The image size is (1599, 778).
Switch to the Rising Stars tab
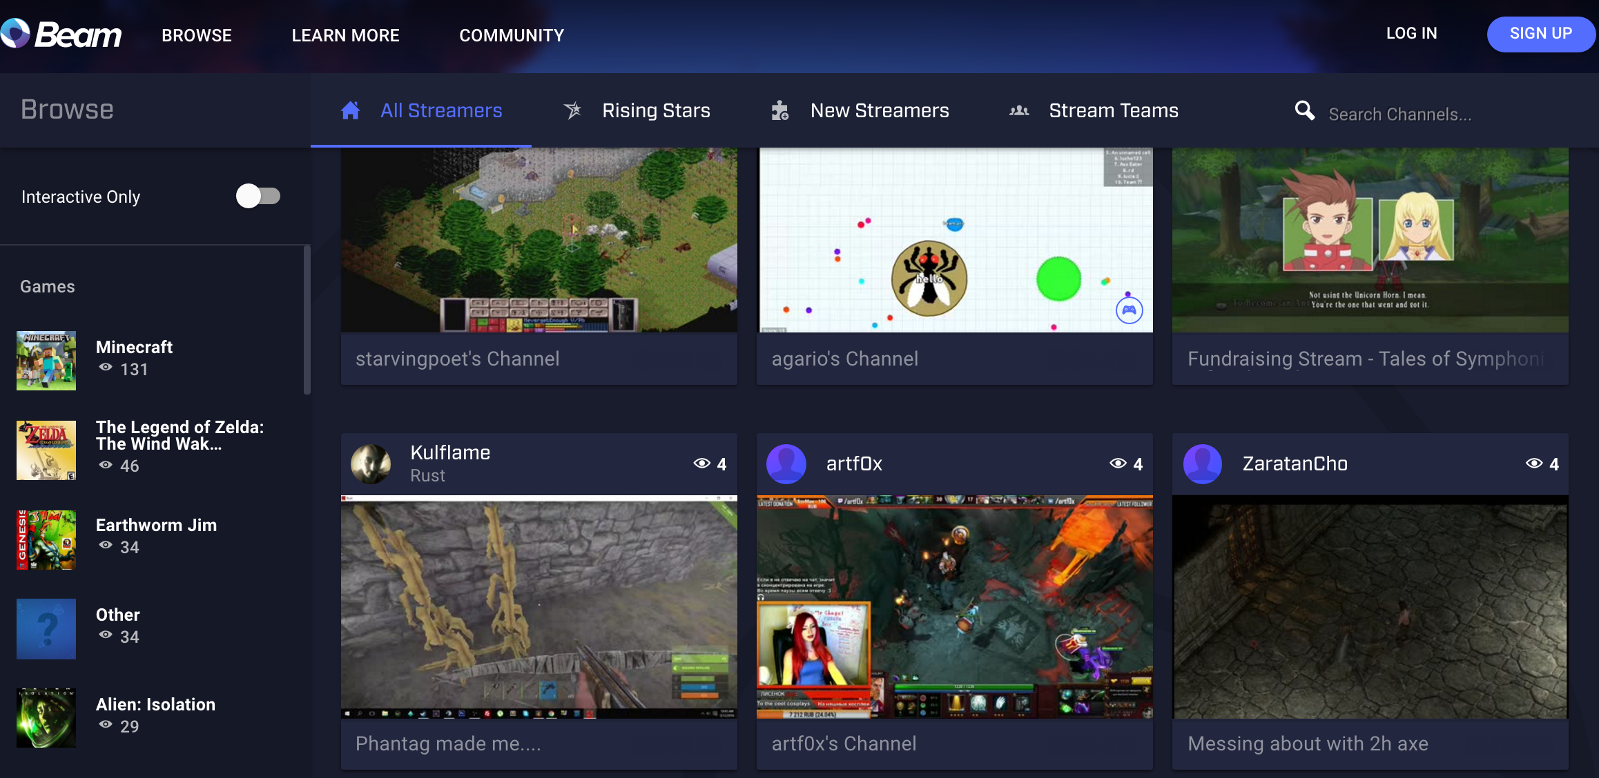(656, 110)
